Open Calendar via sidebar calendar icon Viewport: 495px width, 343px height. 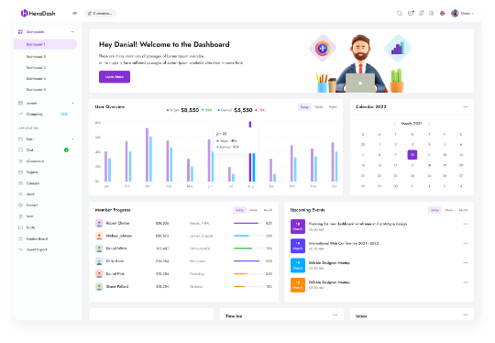click(20, 183)
